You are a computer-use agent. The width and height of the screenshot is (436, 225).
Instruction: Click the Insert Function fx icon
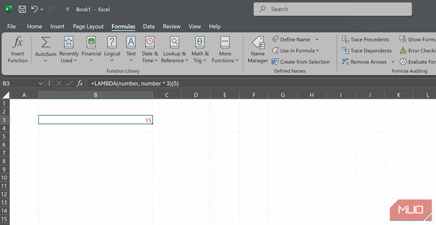17,43
